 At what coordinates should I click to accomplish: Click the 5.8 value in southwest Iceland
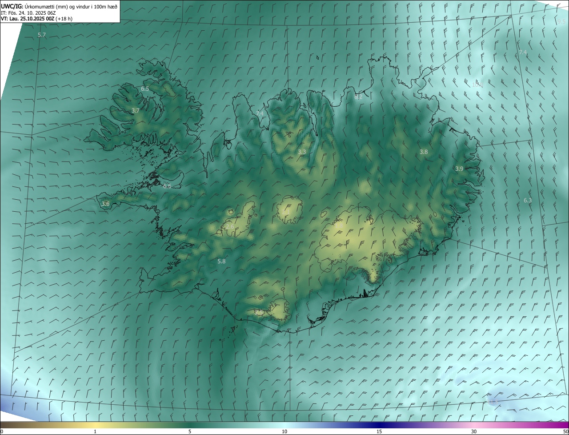pos(221,262)
